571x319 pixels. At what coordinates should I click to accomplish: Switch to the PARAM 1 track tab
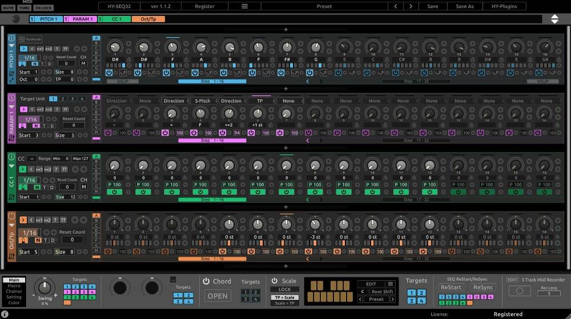click(83, 19)
